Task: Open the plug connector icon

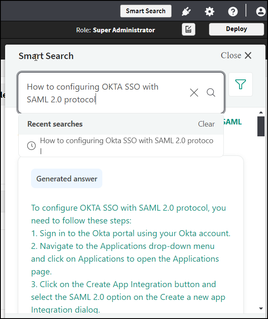Action: 186,11
